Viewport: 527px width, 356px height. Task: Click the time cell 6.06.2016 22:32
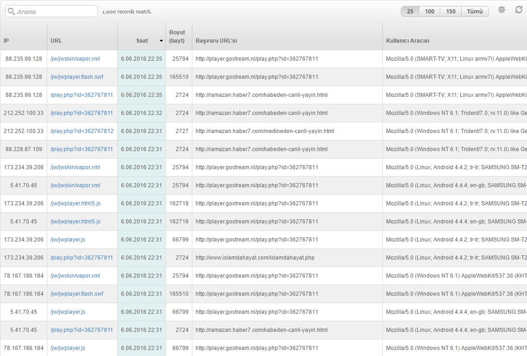click(x=141, y=113)
